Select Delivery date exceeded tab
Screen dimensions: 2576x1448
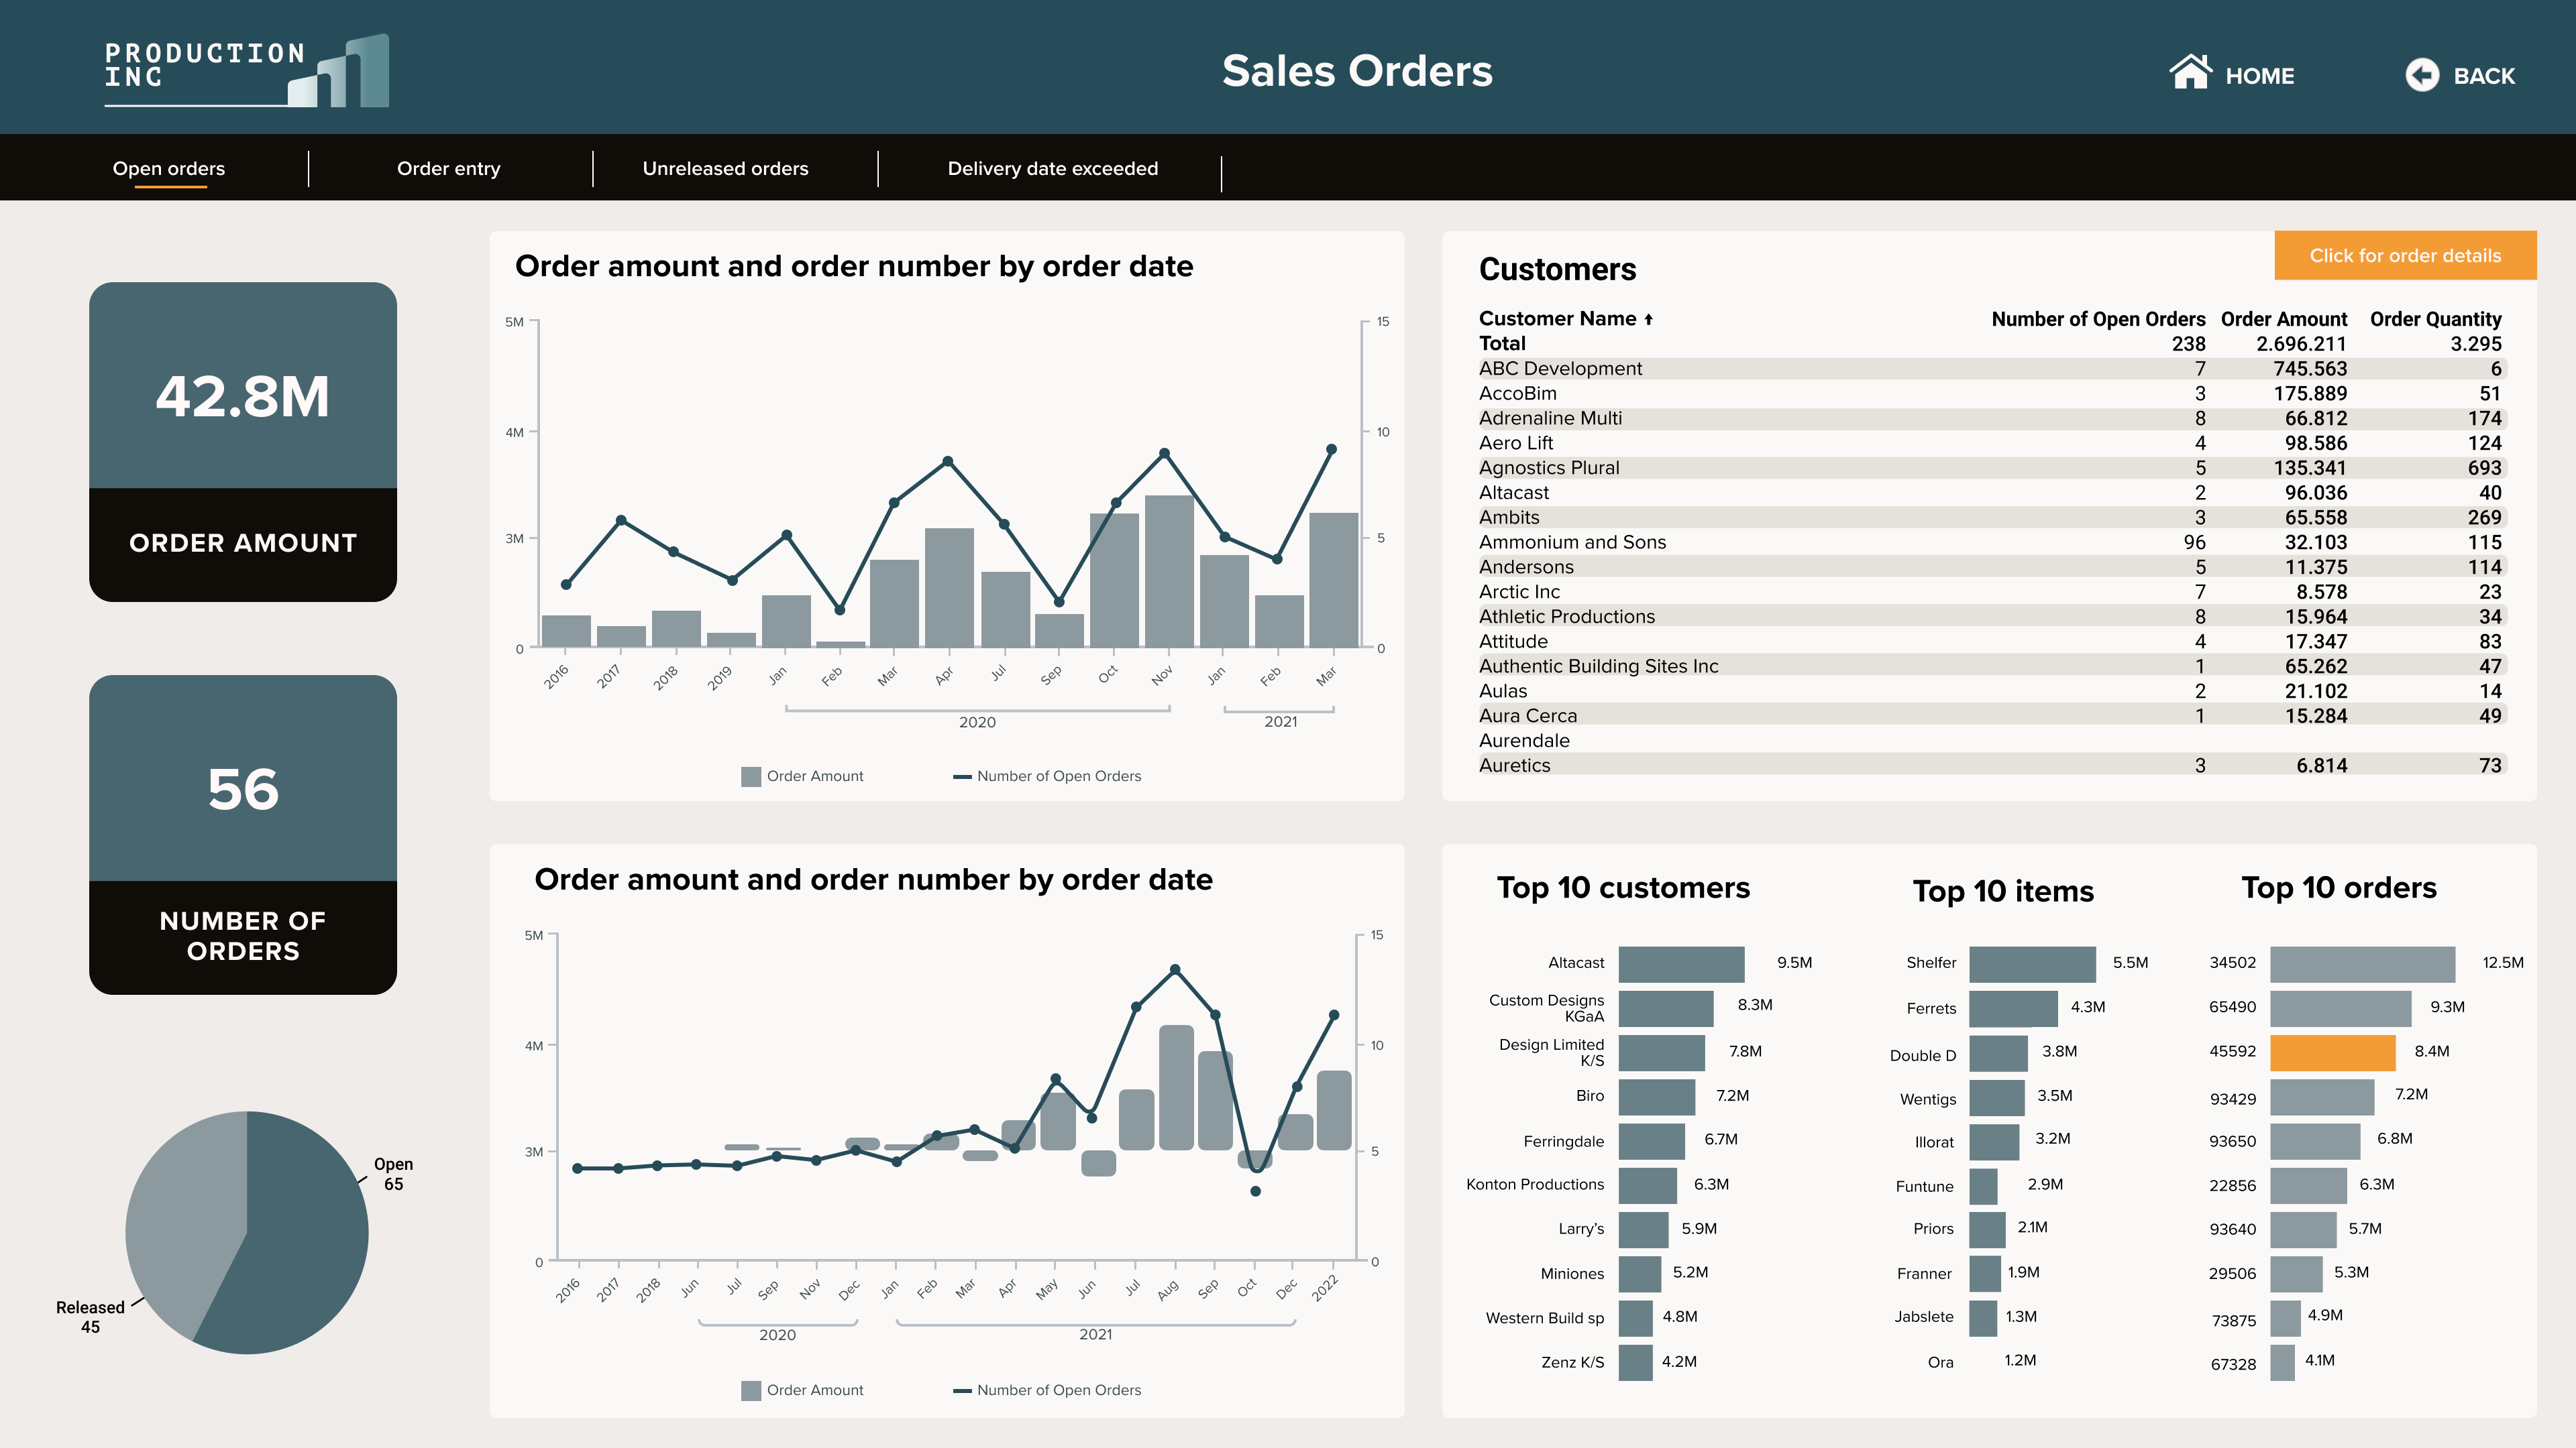click(1052, 169)
